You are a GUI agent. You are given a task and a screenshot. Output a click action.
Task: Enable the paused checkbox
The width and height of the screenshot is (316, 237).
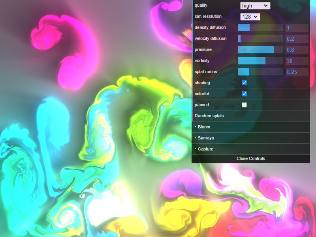click(244, 105)
